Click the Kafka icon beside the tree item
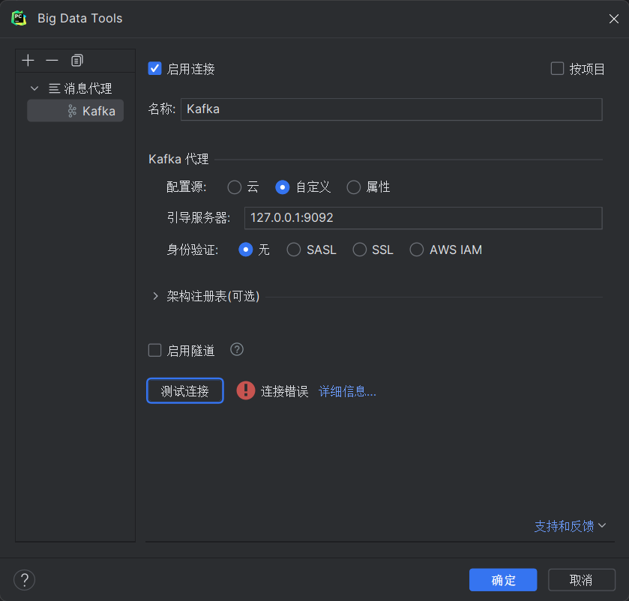This screenshot has height=601, width=629. point(72,111)
